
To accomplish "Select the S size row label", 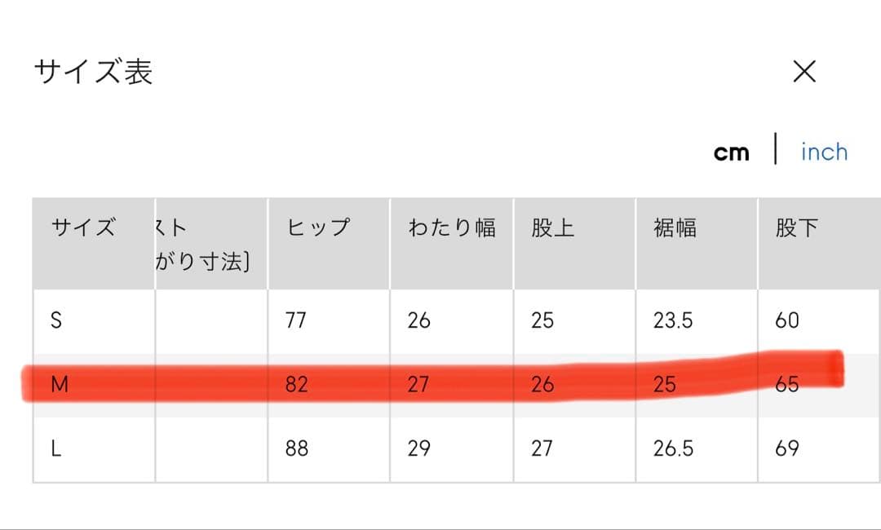I will [56, 320].
